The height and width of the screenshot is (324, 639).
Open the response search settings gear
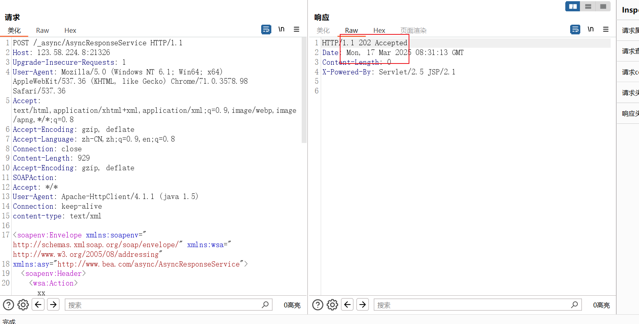332,305
